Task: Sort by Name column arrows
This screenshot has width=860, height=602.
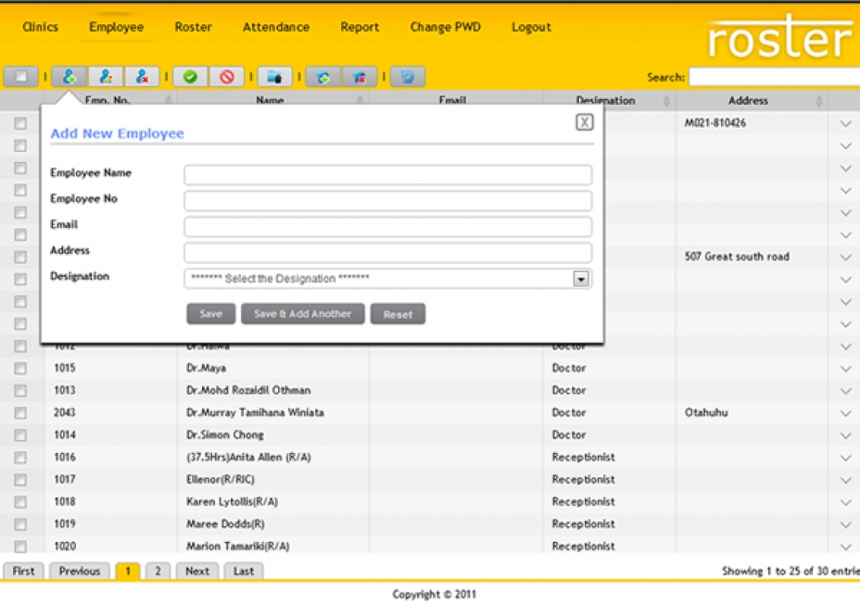Action: [360, 100]
